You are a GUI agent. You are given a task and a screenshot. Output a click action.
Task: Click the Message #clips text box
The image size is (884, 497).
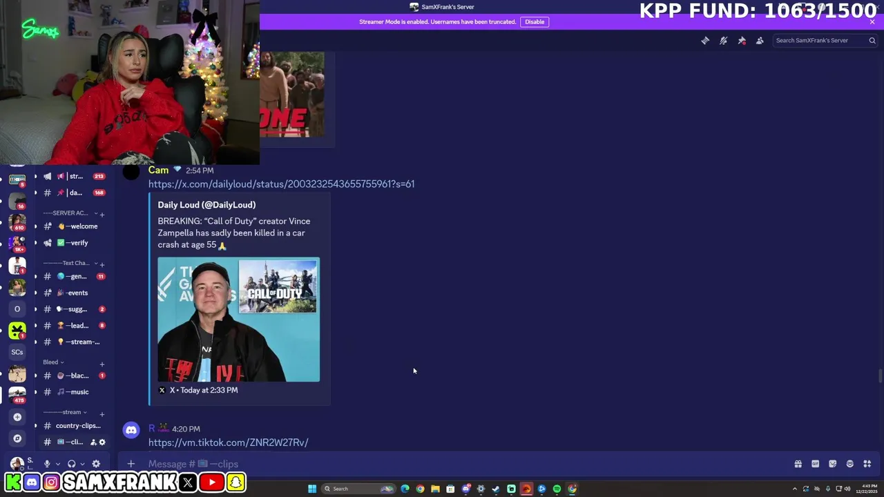click(456, 464)
